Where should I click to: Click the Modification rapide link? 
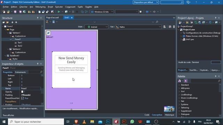29,108
